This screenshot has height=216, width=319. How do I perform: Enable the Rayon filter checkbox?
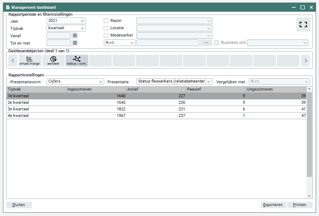click(106, 21)
